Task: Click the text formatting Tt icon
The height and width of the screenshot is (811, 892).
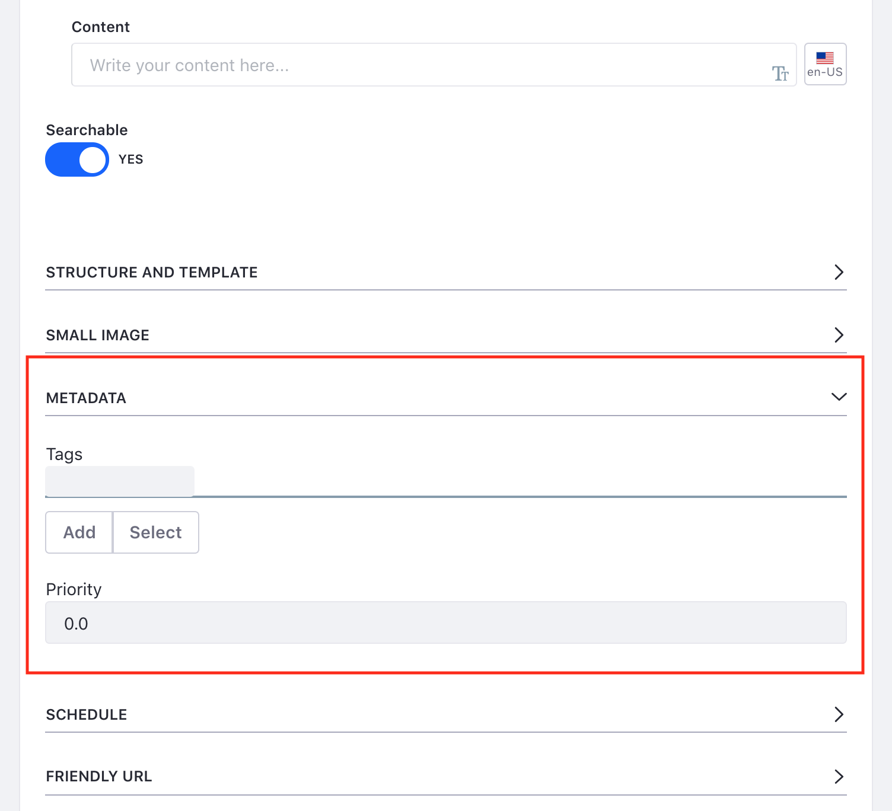Action: (780, 74)
